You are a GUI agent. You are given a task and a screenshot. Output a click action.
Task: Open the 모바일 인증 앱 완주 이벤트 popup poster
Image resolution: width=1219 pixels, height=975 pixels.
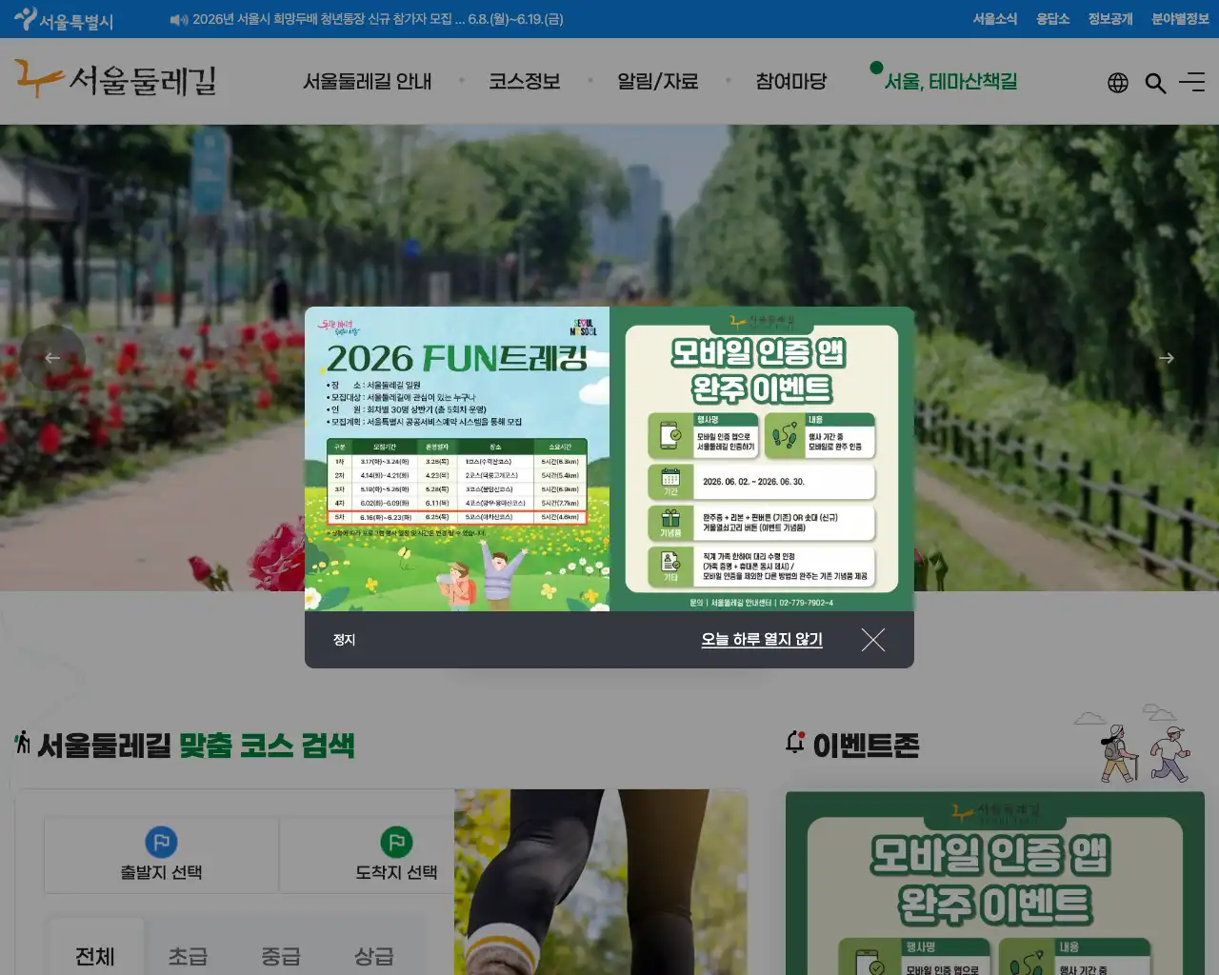(762, 459)
